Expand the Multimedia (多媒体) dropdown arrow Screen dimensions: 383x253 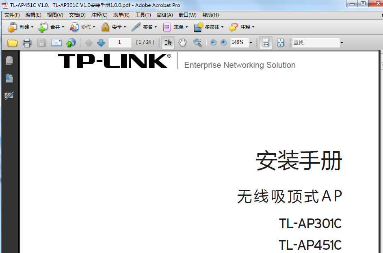(x=222, y=27)
